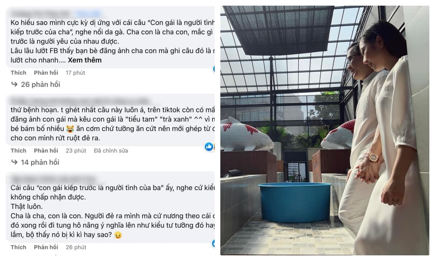
Task: Click the blurred author name of first comment
Action: tap(40, 13)
